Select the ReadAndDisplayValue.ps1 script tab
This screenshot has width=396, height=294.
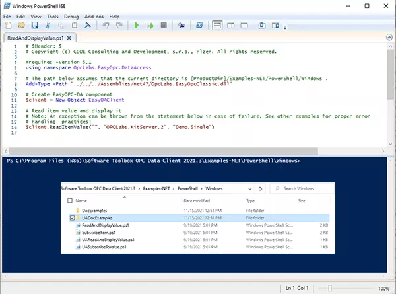pos(36,39)
